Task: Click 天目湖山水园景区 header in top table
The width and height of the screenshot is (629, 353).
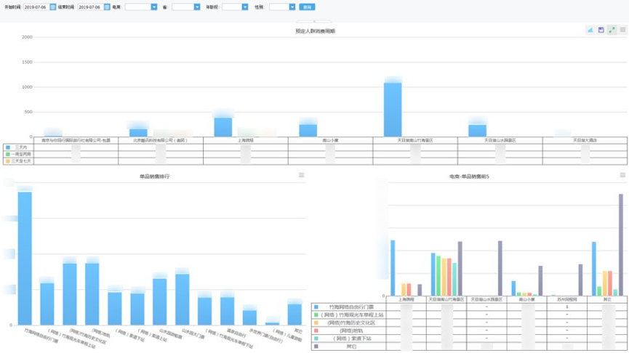Action: click(500, 140)
